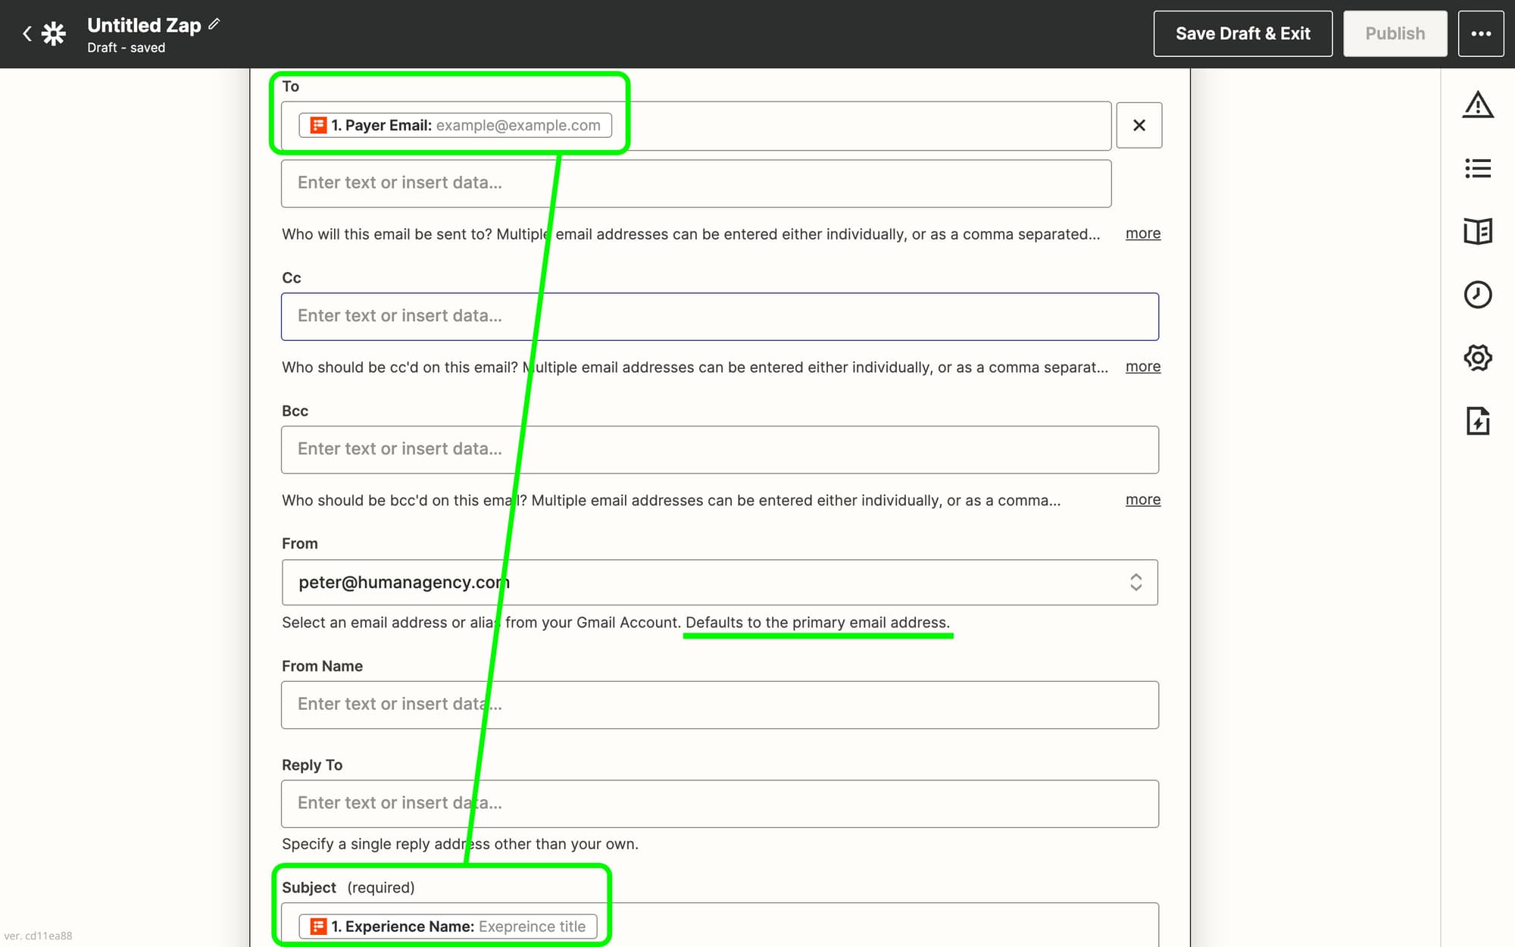Expand the To field description with more
The width and height of the screenshot is (1515, 947).
pyautogui.click(x=1142, y=233)
